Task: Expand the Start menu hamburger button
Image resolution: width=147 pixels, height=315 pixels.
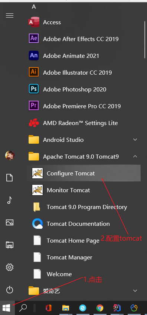Action: (x=10, y=15)
